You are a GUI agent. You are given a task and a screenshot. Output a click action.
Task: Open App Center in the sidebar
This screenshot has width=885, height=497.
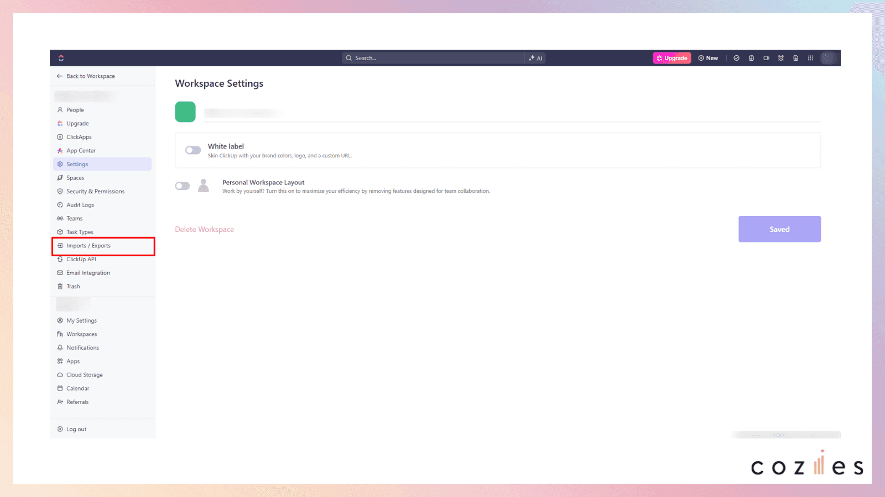(x=102, y=151)
